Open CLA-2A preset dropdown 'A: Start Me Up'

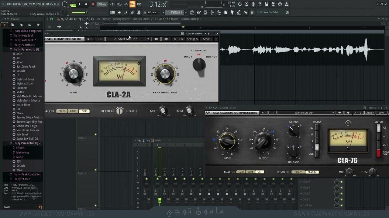coord(128,39)
